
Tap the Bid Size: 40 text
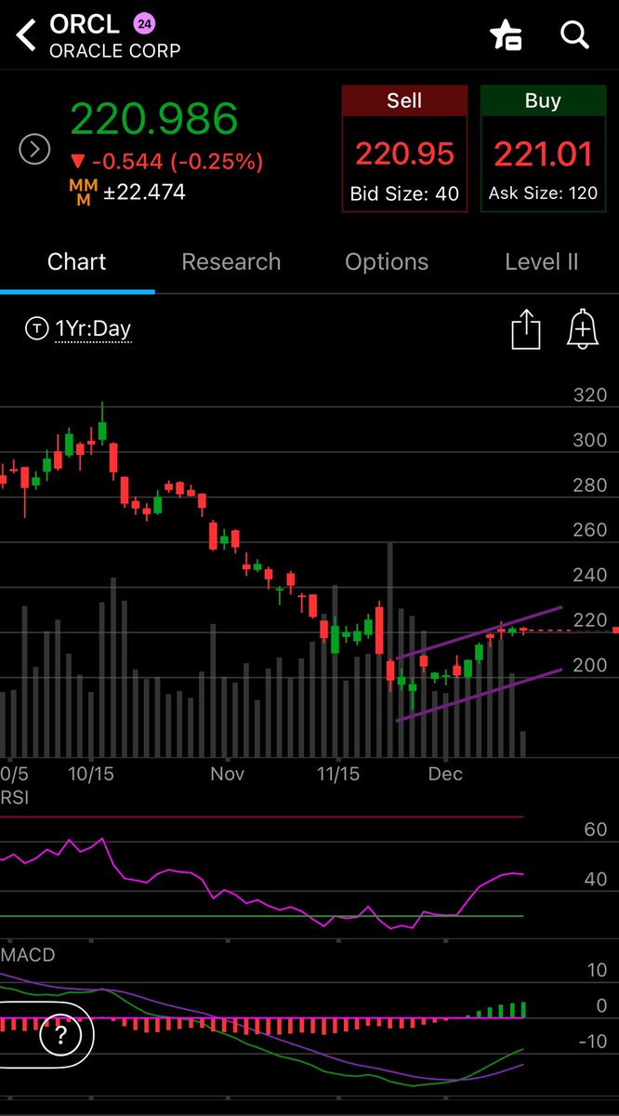(404, 195)
